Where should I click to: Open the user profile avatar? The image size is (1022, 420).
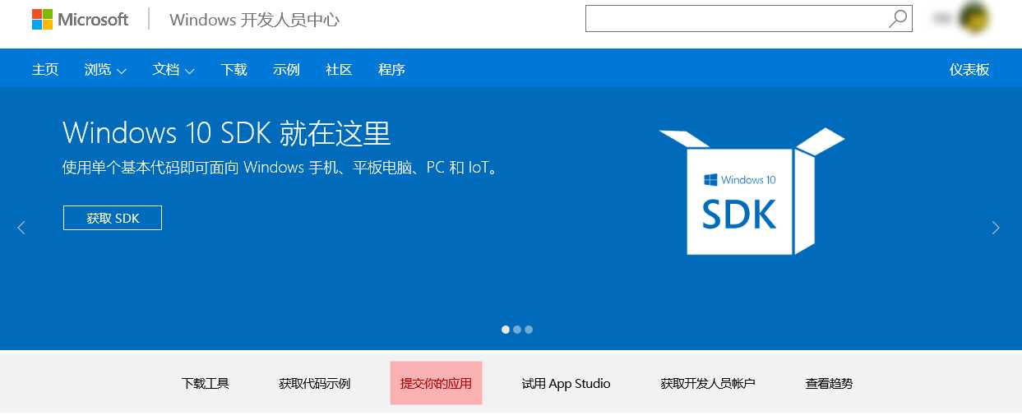pos(974,17)
